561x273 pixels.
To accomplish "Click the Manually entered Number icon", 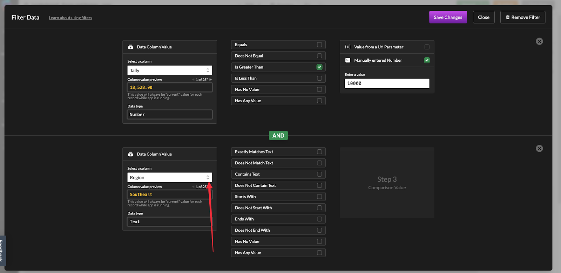I will (348, 60).
